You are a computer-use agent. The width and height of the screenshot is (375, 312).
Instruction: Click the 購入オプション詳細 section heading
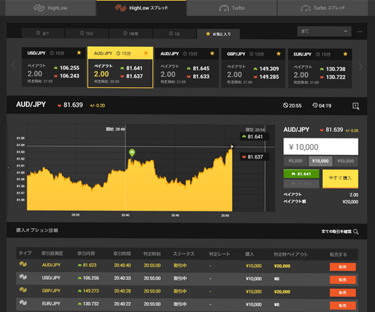click(37, 230)
